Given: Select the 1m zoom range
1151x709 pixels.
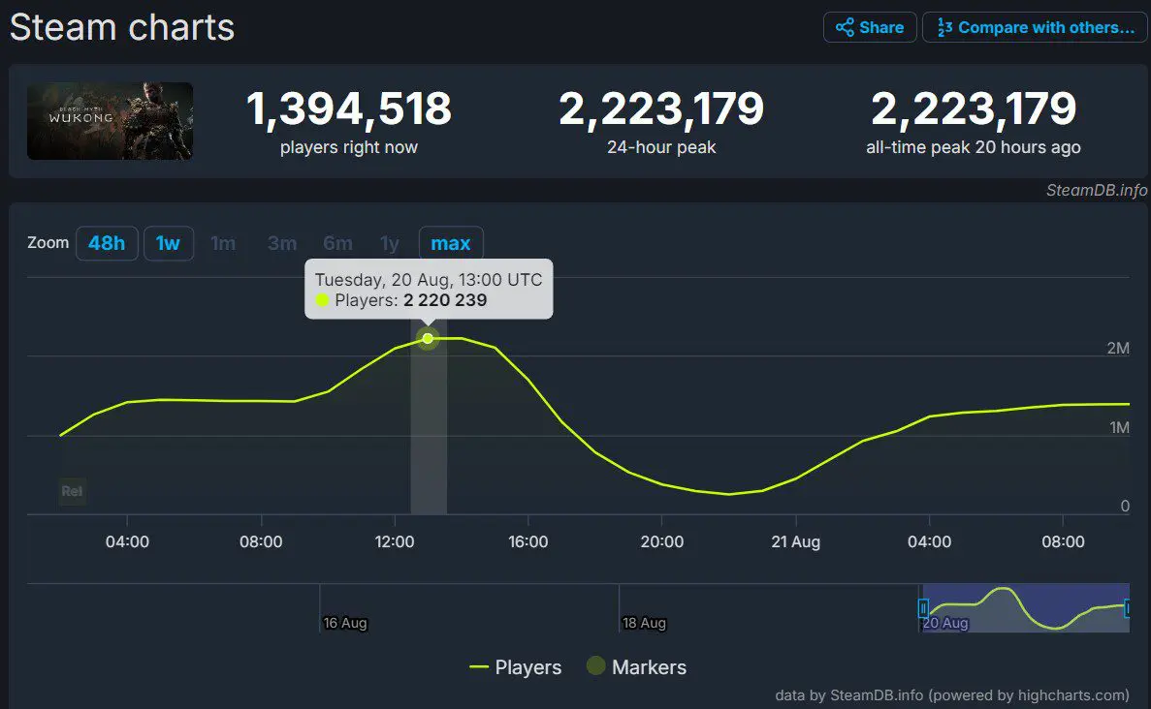Looking at the screenshot, I should pyautogui.click(x=223, y=243).
